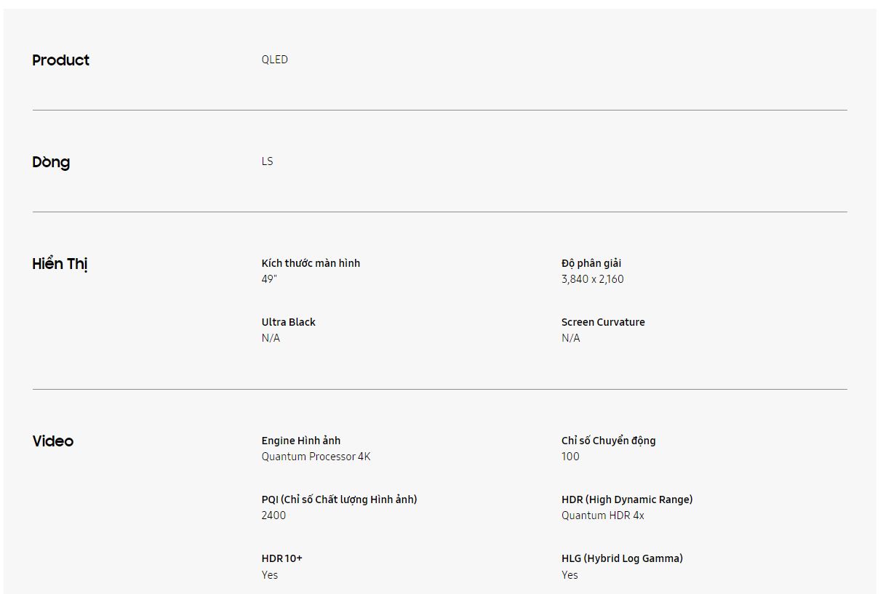Click the Dòng section heading
This screenshot has height=594, width=883.
pos(51,162)
